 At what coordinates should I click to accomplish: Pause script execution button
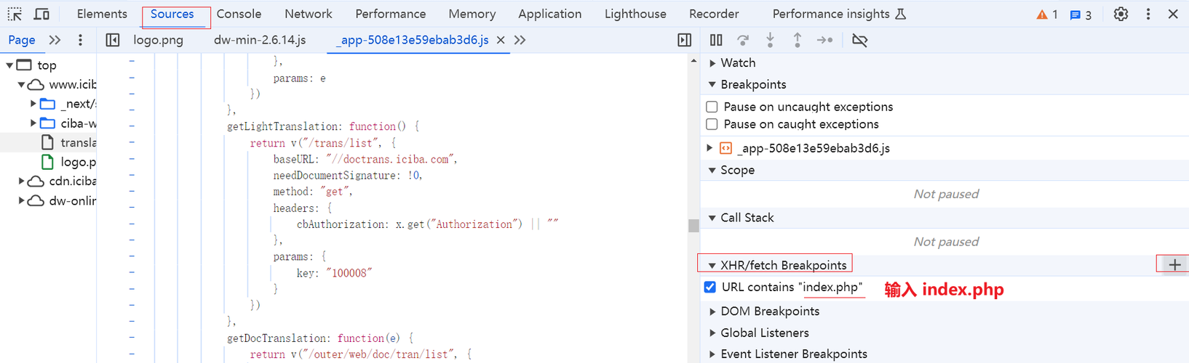pos(716,40)
